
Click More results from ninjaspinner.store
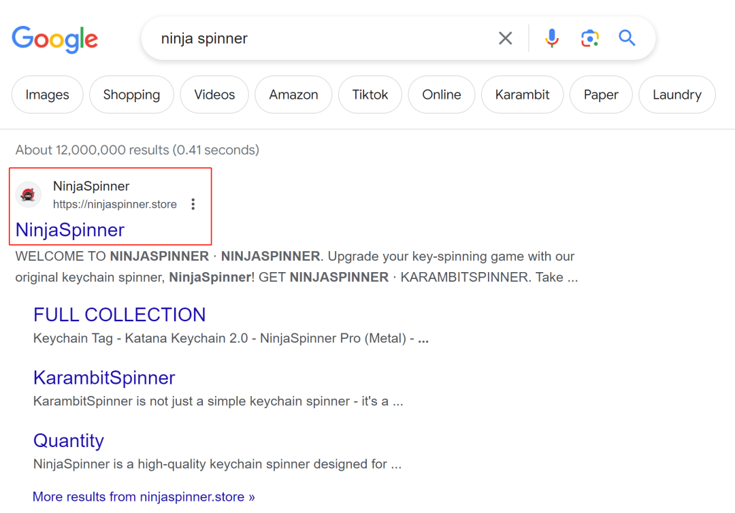click(144, 497)
